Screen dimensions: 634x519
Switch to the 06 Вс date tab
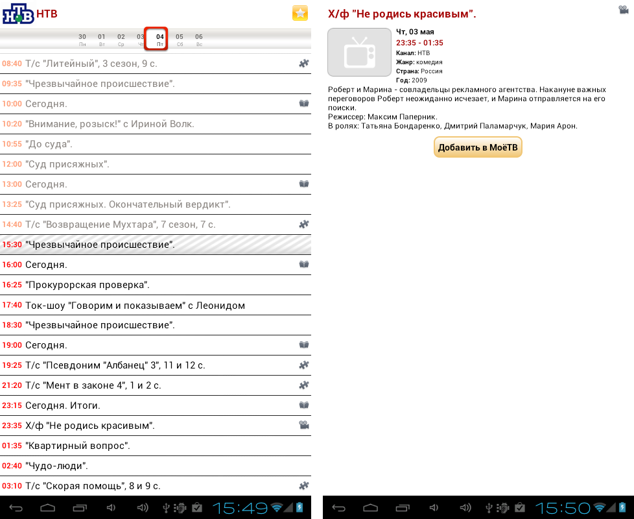[199, 40]
